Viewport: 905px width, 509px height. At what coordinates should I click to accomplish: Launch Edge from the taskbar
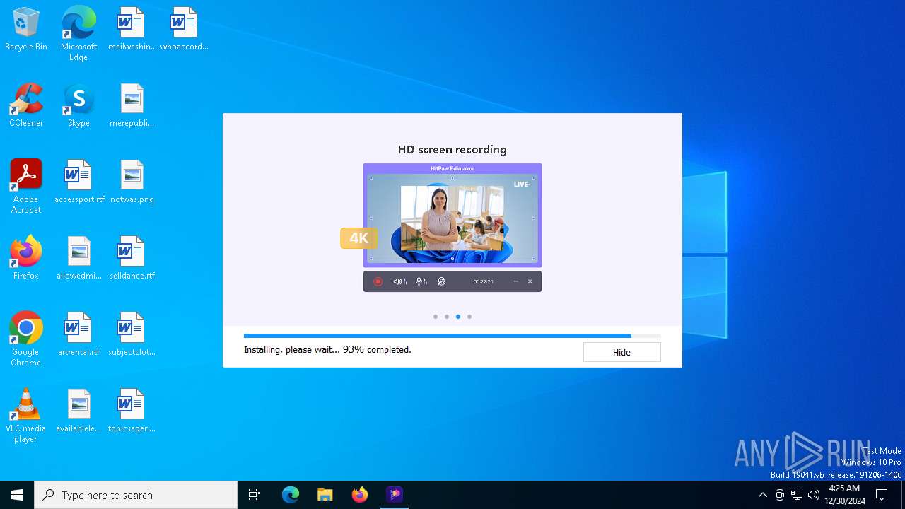coord(291,495)
